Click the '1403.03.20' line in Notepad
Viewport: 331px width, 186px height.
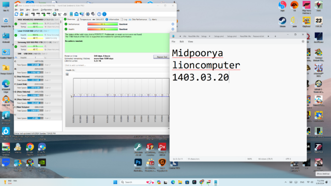point(200,78)
